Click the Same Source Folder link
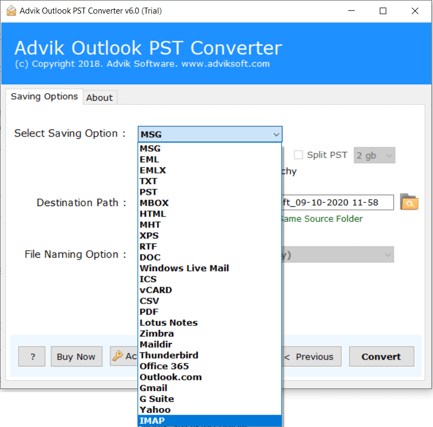This screenshot has width=433, height=427. (322, 219)
